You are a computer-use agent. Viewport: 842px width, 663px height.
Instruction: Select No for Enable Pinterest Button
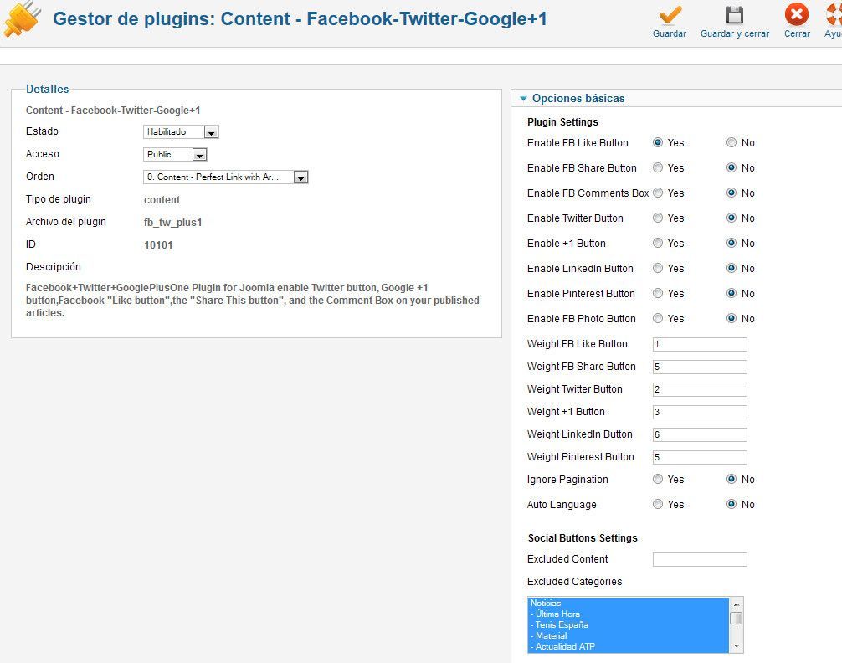pos(732,293)
